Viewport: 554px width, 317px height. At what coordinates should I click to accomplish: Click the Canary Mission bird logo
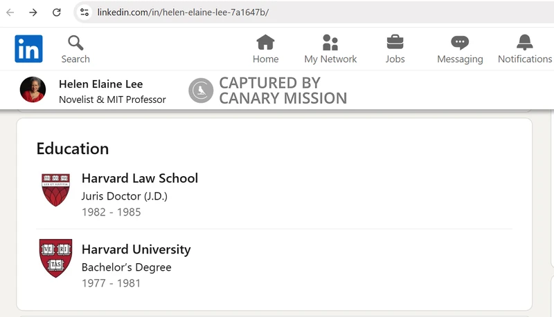201,90
